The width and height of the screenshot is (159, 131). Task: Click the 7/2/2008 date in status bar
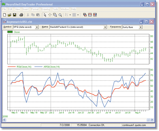[x=65, y=125]
